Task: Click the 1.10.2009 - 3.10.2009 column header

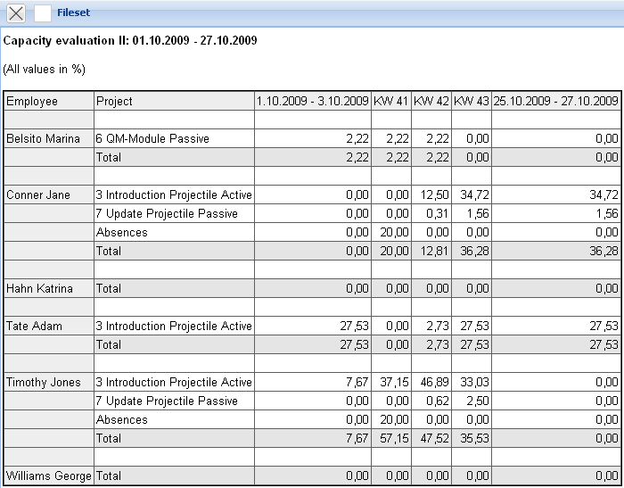Action: [313, 101]
